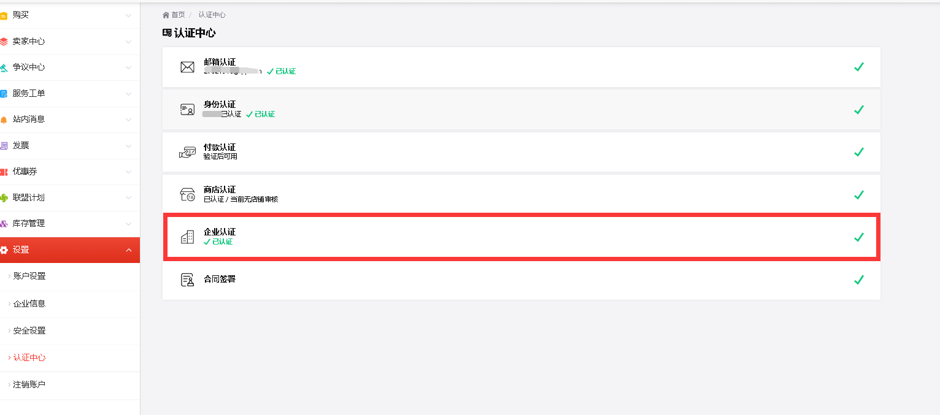
Task: Click 认证中心 breadcrumb text
Action: coord(212,15)
